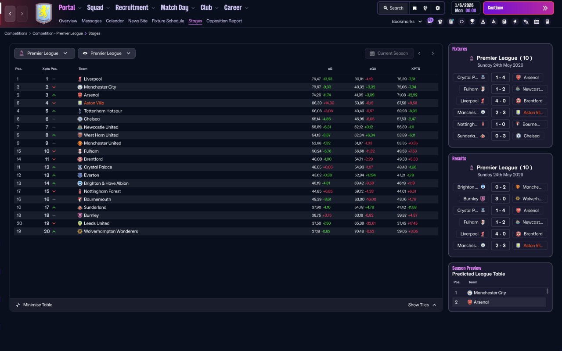Open the Overview tab

(x=68, y=21)
